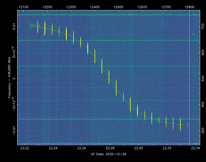Click the 22:34 time tick label
Viewport: 206px width, 162px height.
[195, 148]
